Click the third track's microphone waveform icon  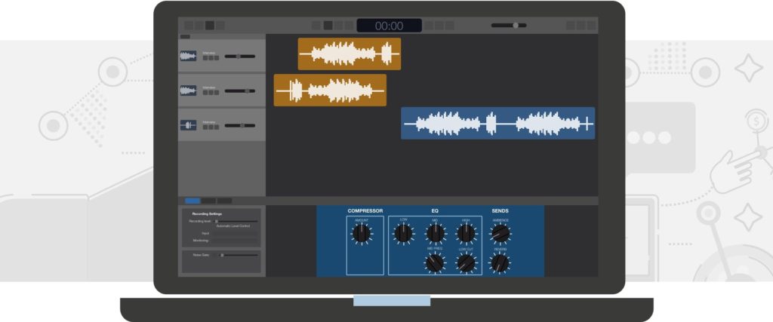(188, 125)
